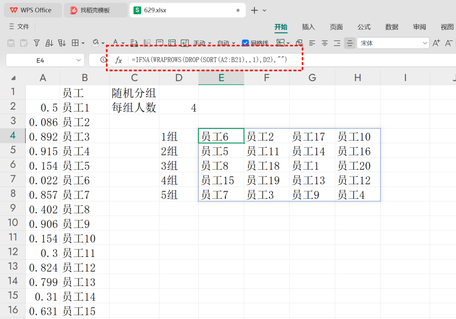Screen dimensions: 456x319
Task: Select column E header
Action: (x=221, y=78)
